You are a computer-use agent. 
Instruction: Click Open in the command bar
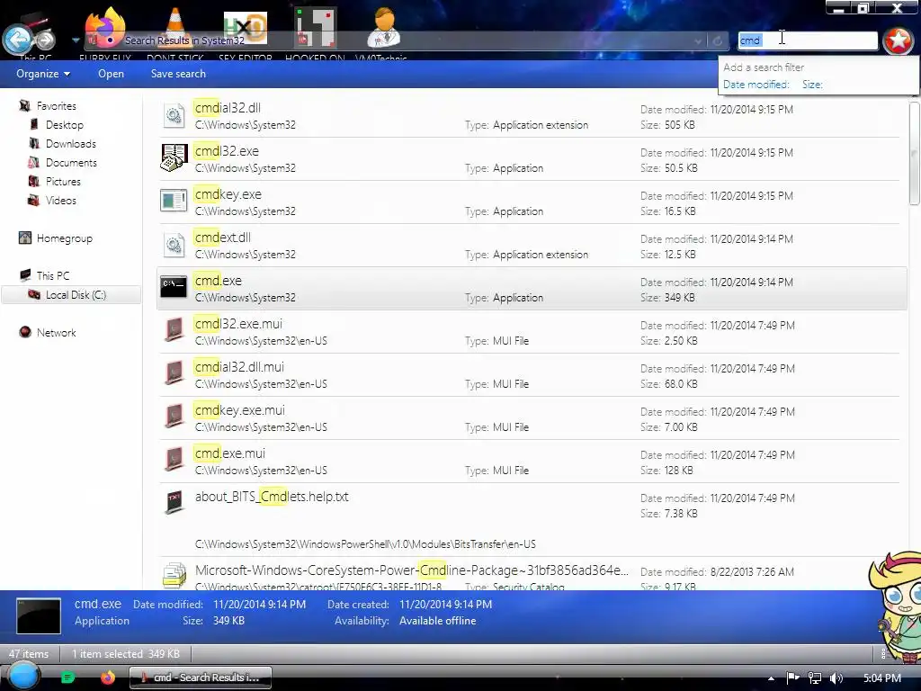coord(111,74)
